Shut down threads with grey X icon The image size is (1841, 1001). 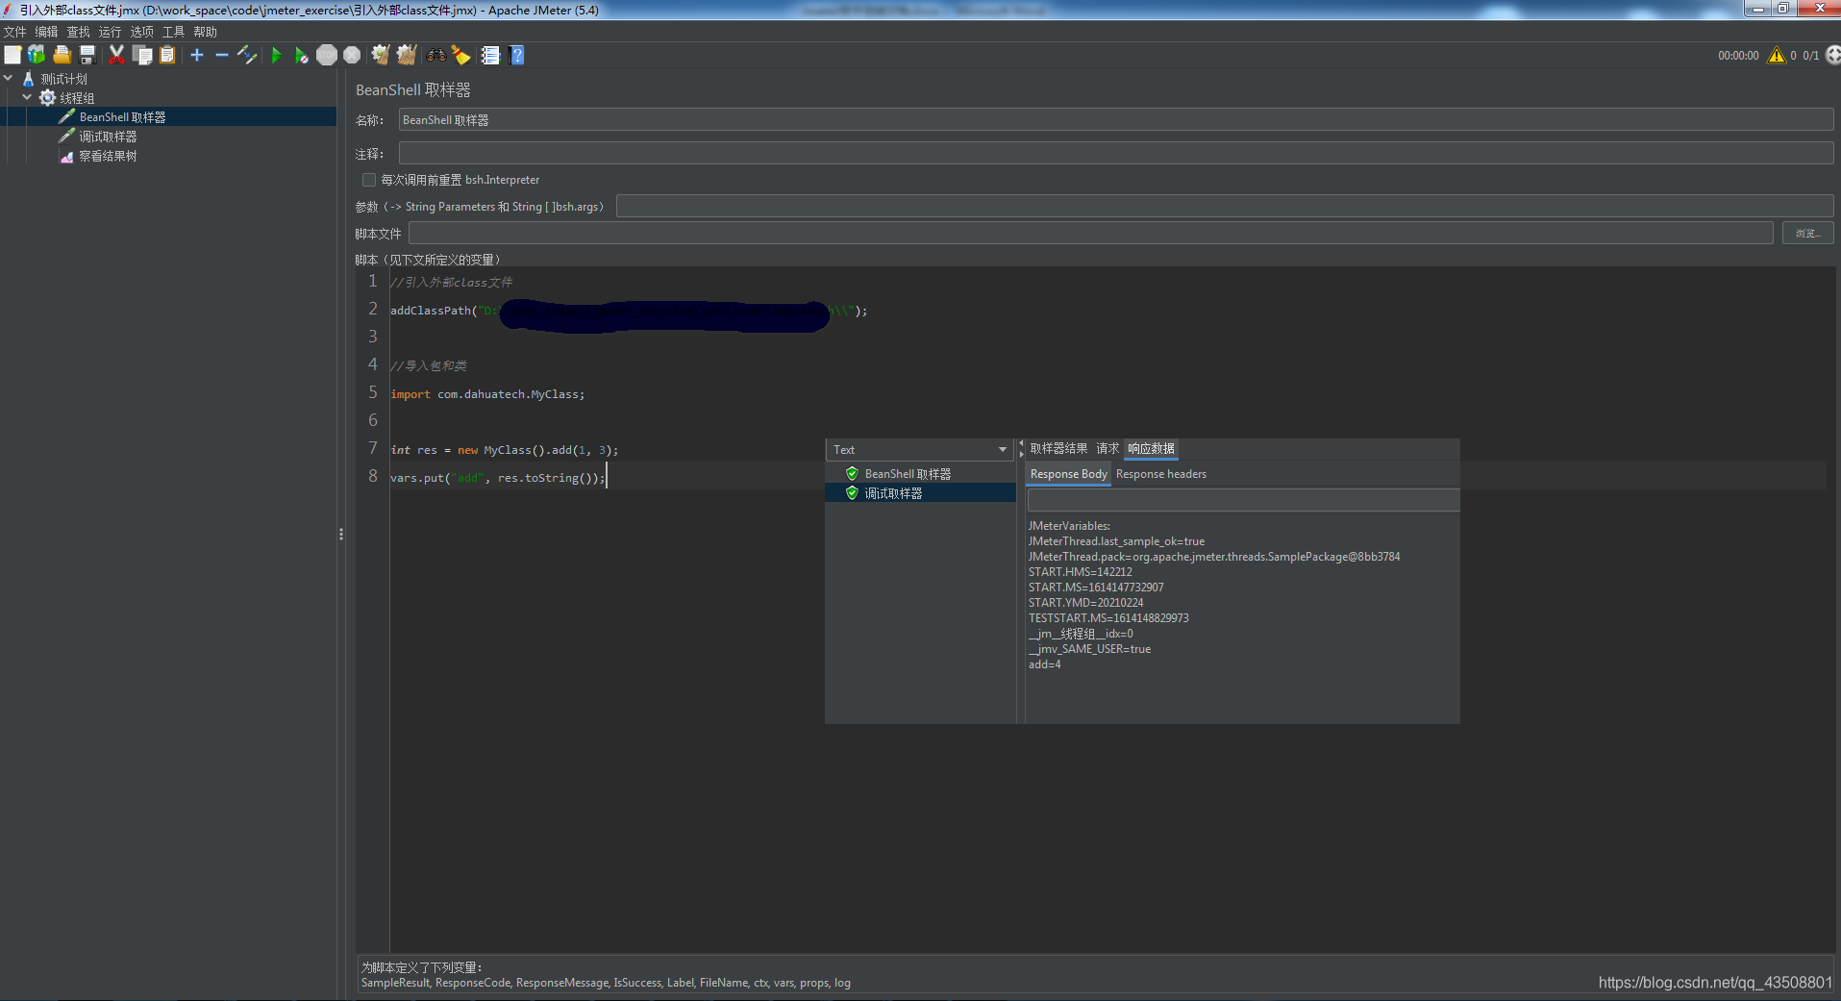pos(352,55)
